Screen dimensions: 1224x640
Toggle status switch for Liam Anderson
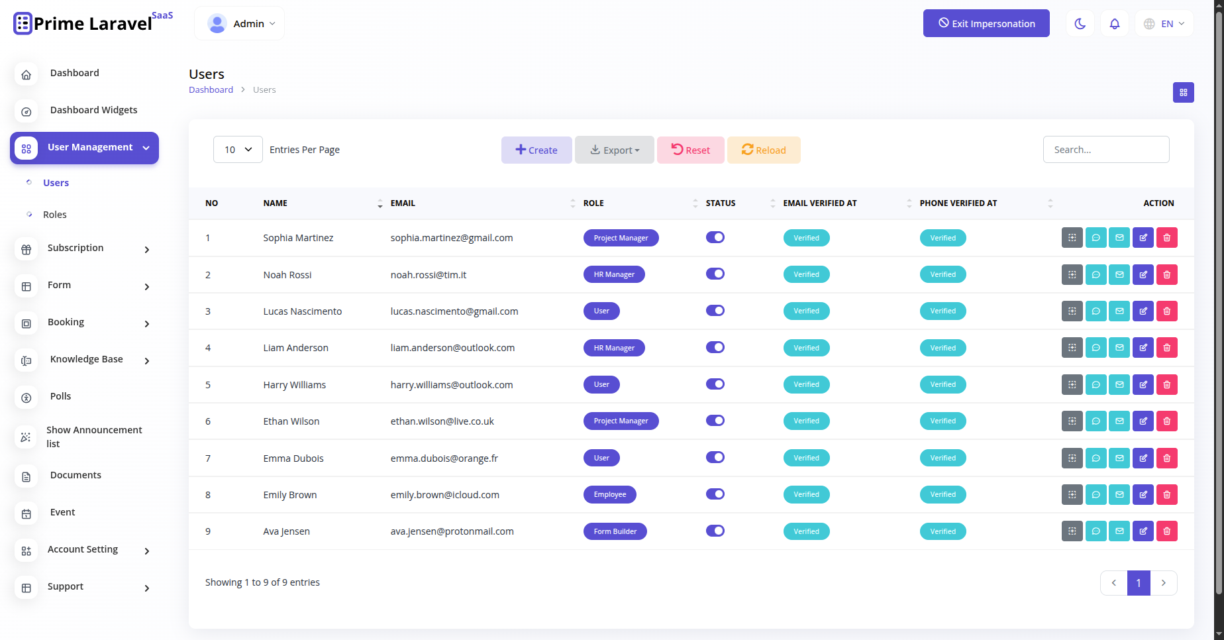[715, 347]
